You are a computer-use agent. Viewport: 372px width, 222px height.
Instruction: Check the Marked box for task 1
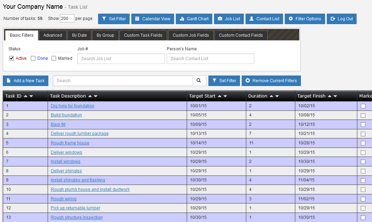point(363,106)
